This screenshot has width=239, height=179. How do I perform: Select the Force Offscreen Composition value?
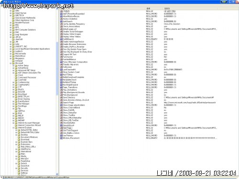[x=75, y=62]
